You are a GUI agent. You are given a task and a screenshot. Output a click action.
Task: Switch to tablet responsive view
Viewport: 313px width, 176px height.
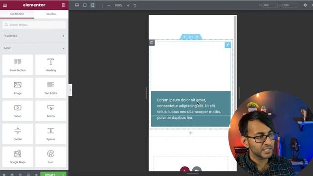pyautogui.click(x=85, y=5)
